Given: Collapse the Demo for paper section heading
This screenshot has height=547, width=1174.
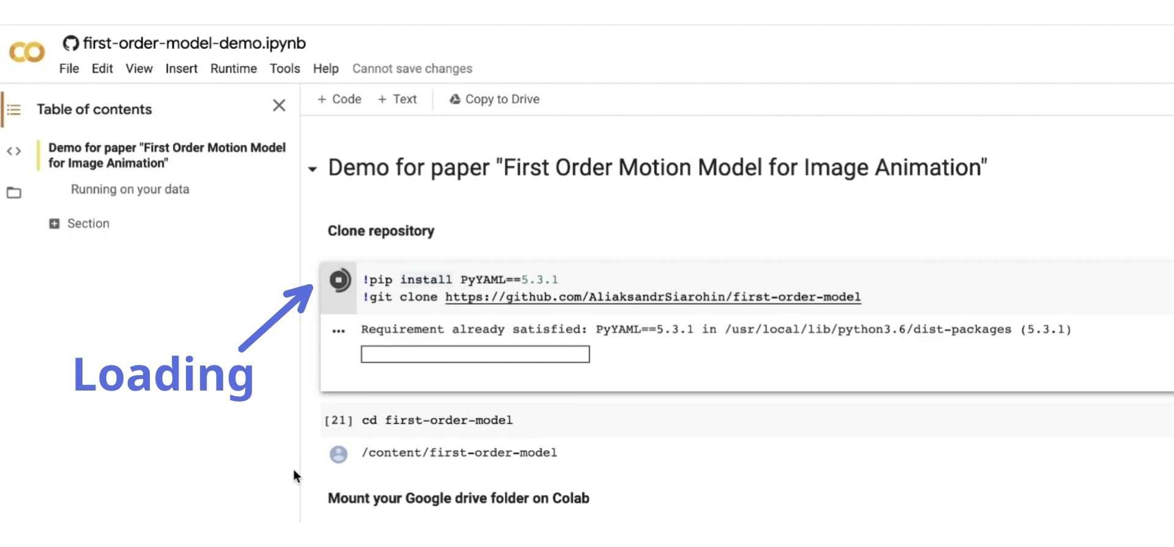Looking at the screenshot, I should point(312,169).
